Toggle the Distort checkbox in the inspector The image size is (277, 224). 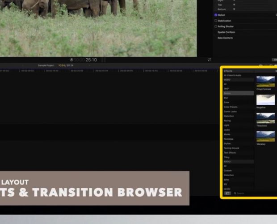(216, 15)
